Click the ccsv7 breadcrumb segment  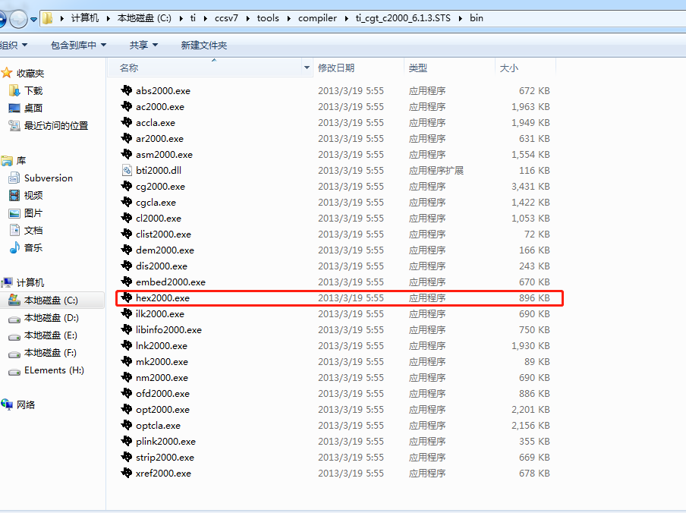(226, 18)
